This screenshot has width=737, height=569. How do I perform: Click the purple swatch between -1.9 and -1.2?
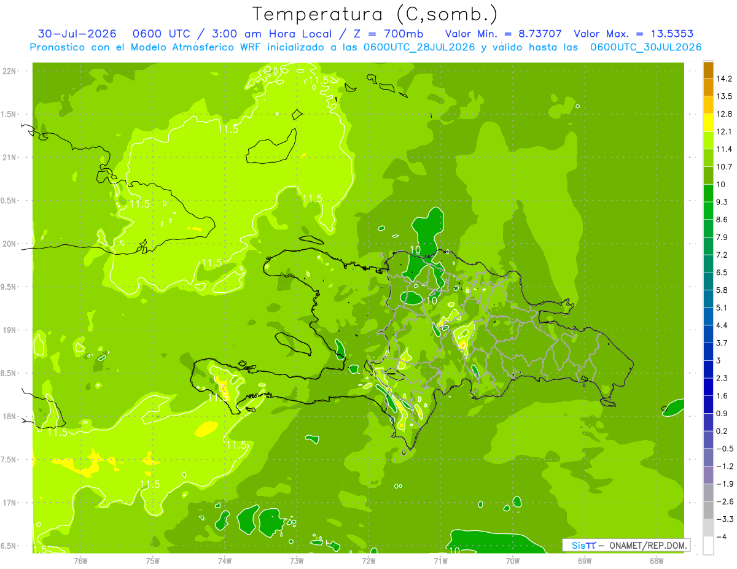pos(708,475)
